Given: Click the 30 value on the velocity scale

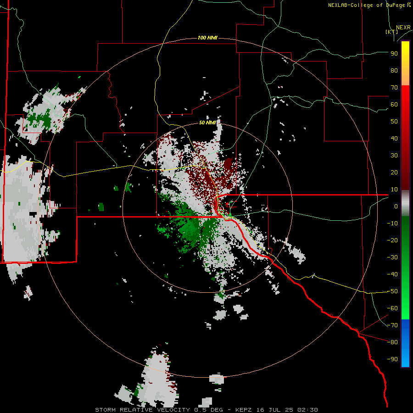Looking at the screenshot, I should coord(394,156).
